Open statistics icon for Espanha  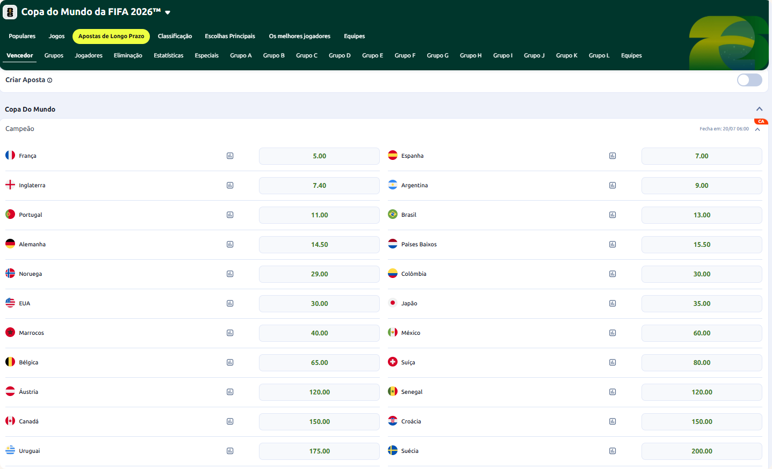point(612,156)
